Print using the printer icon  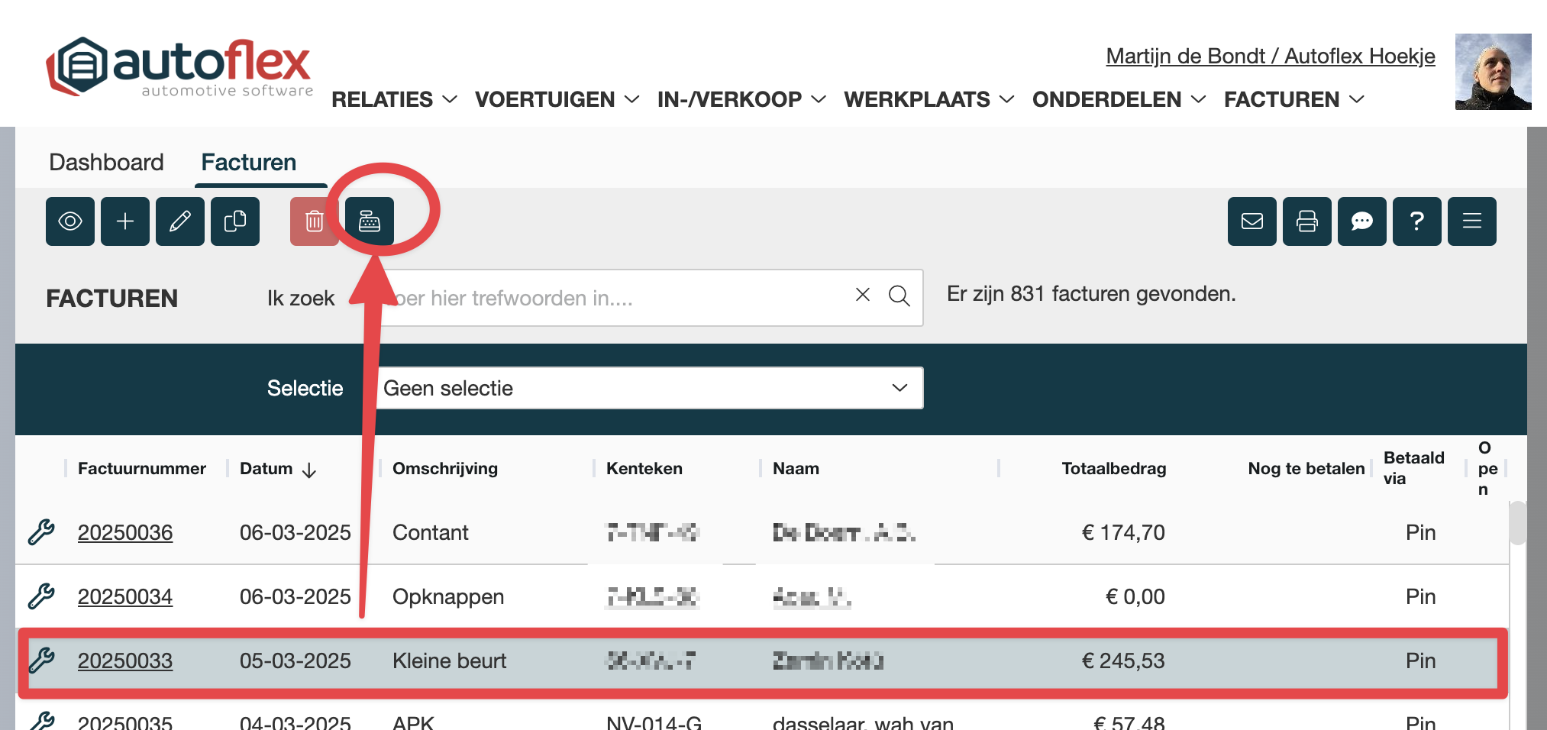[1307, 221]
